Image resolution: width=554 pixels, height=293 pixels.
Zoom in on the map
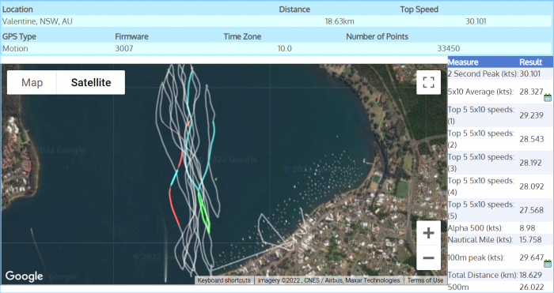click(x=428, y=233)
